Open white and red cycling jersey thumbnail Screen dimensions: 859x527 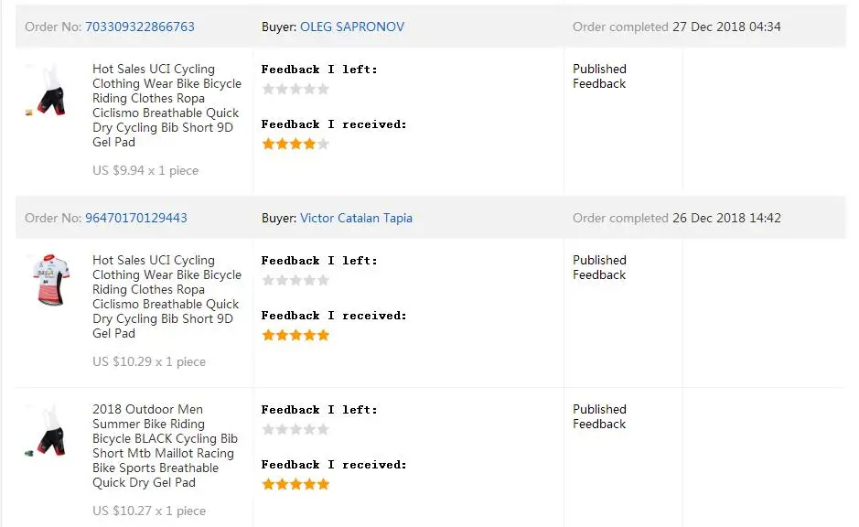click(50, 280)
